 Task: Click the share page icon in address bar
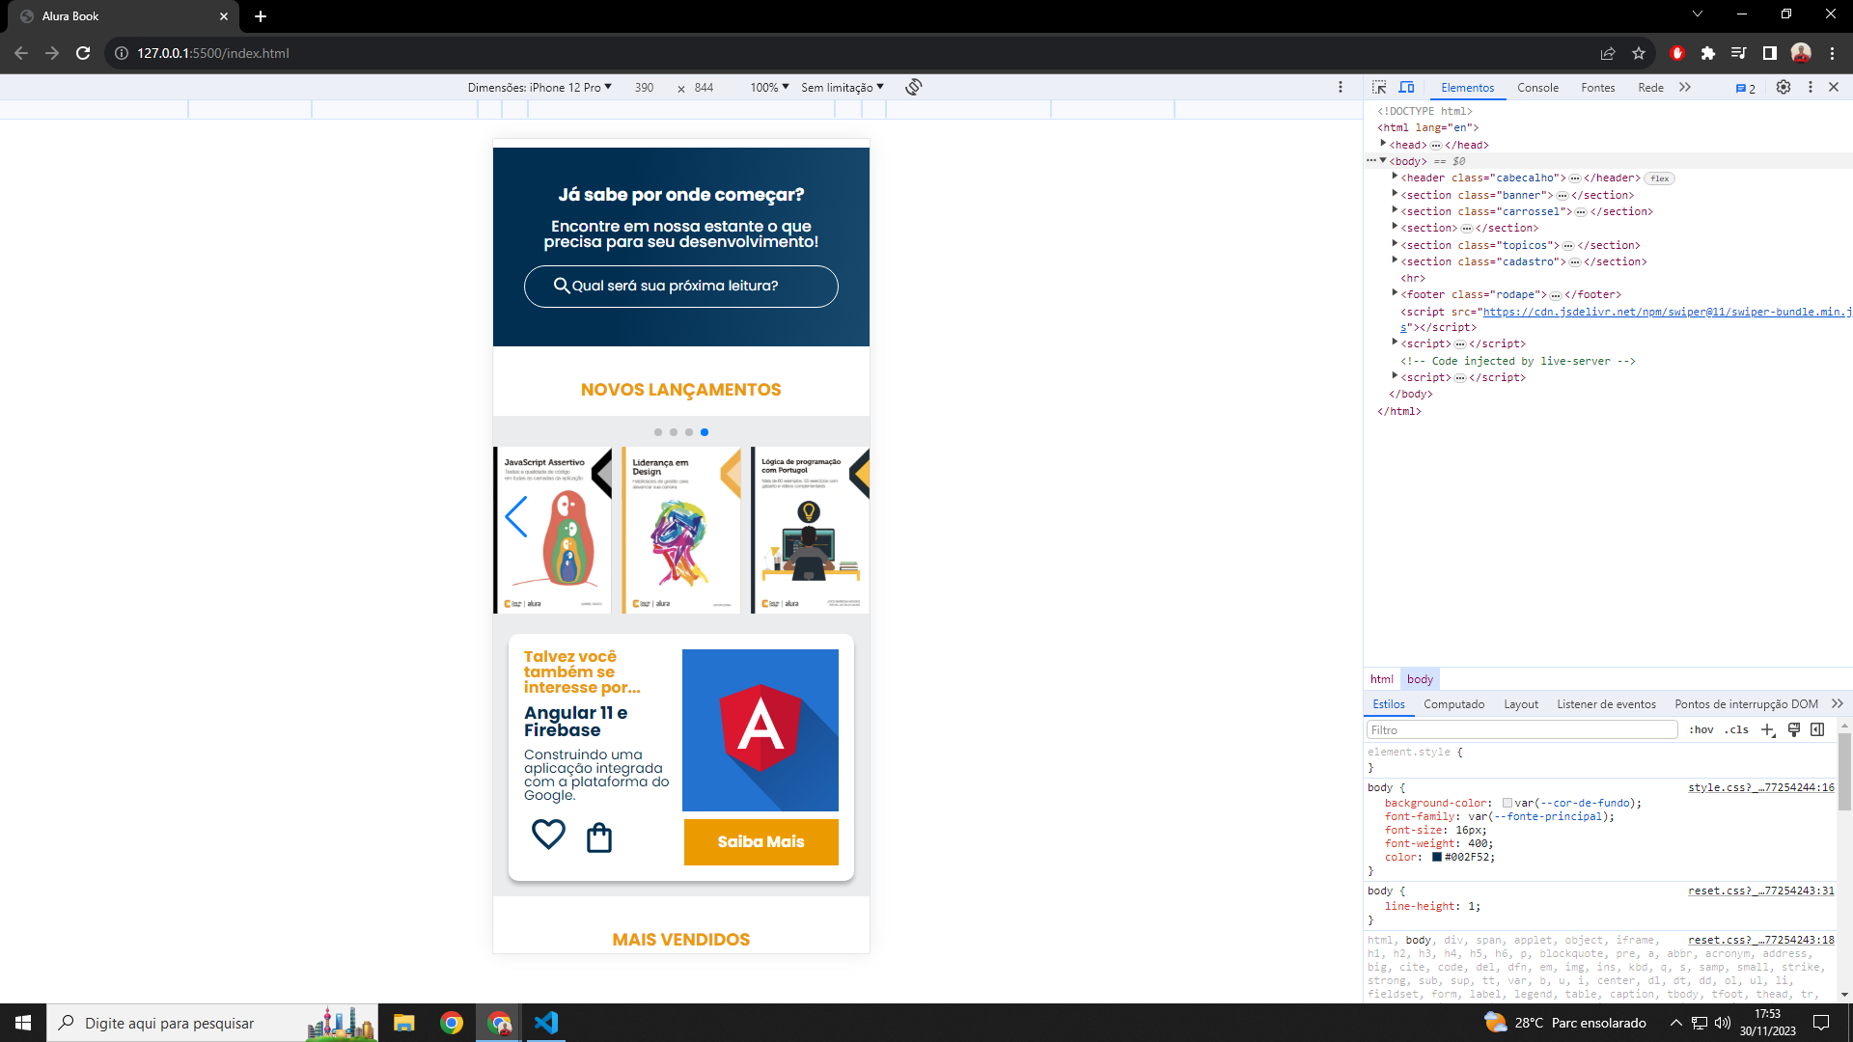1608,53
